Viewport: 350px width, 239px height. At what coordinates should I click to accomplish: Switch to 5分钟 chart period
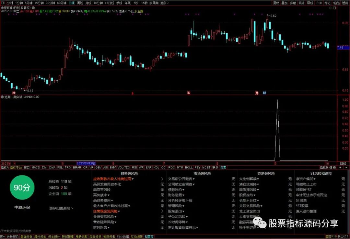(29, 3)
